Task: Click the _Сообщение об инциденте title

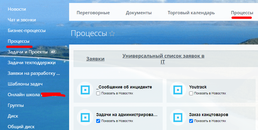Action: [x=124, y=87]
